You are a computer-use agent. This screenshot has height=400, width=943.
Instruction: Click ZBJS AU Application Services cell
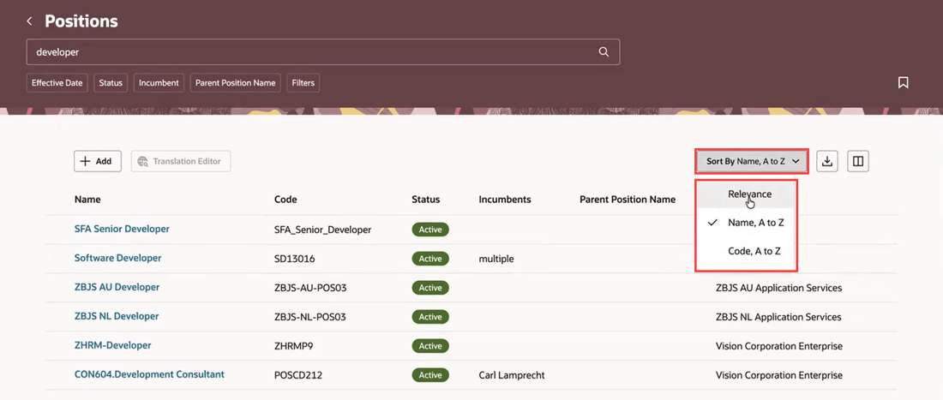point(778,288)
